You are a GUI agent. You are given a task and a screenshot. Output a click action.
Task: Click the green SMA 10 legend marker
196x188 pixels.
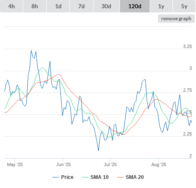(85, 177)
